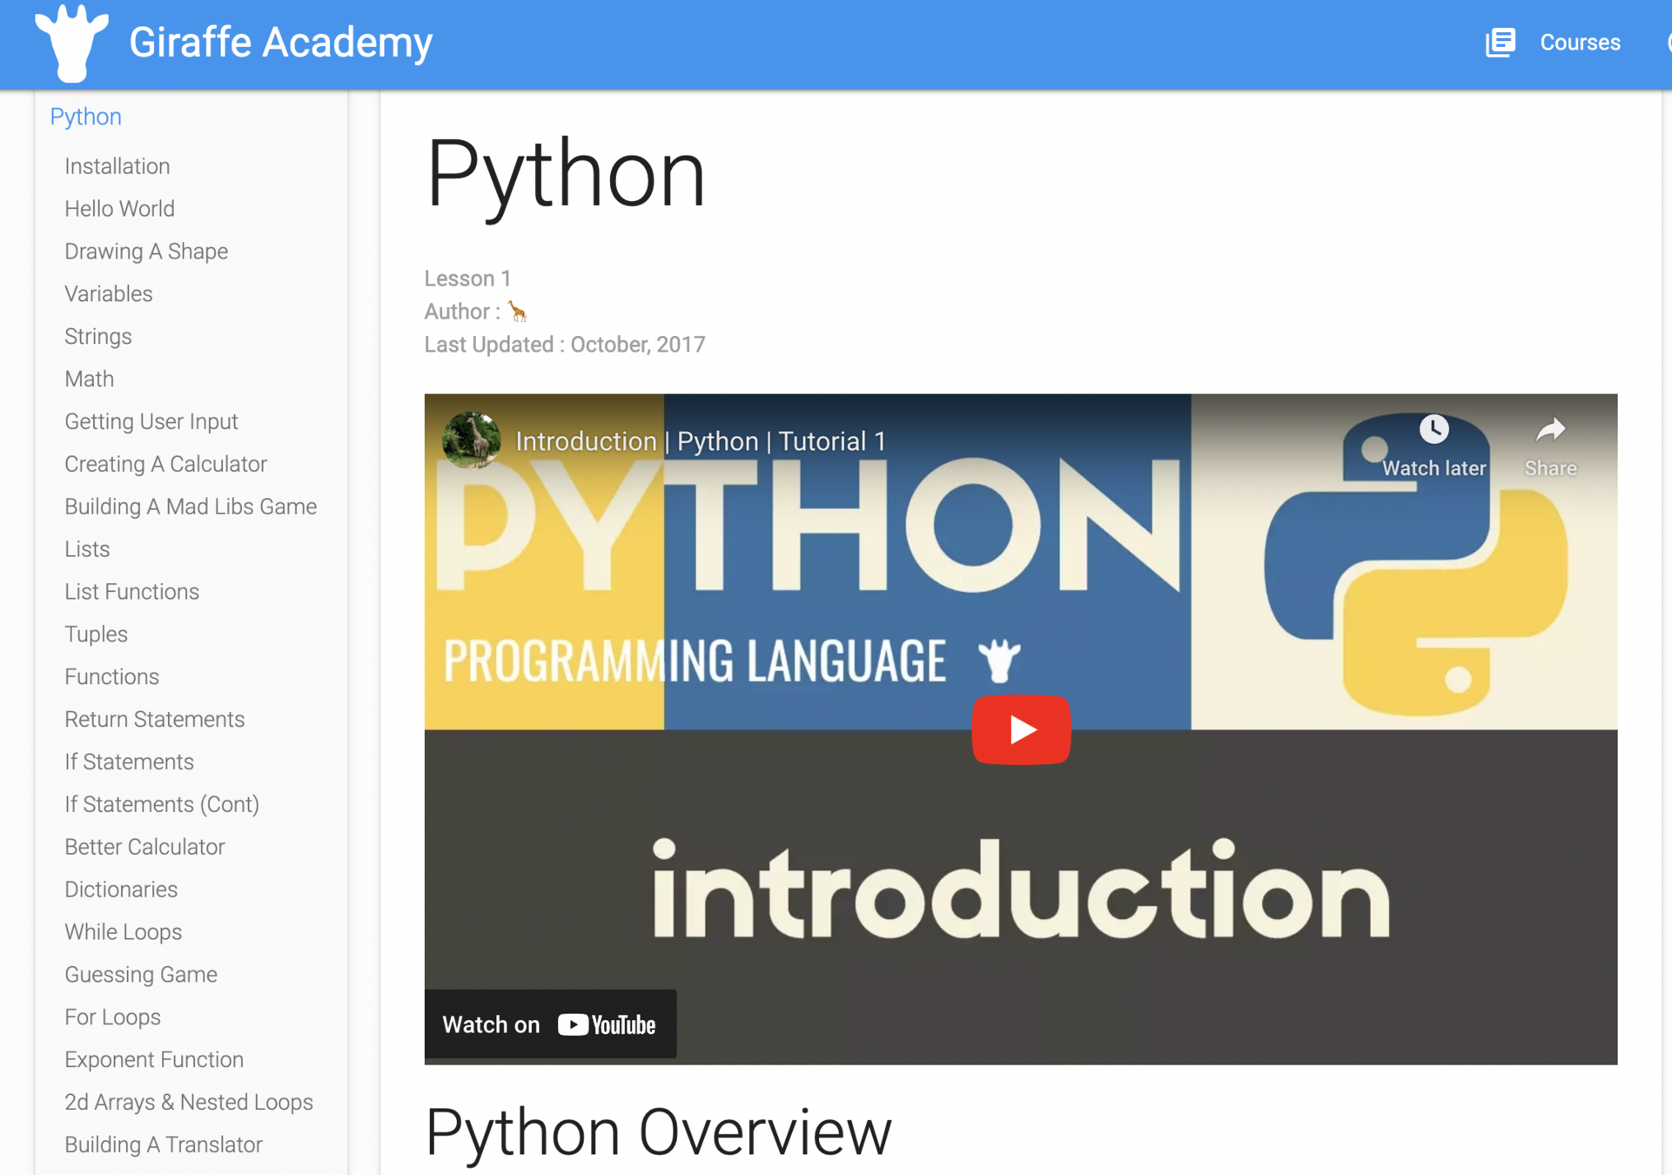The width and height of the screenshot is (1672, 1175).
Task: Open Building A Mad Libs Game lesson
Action: 190,507
